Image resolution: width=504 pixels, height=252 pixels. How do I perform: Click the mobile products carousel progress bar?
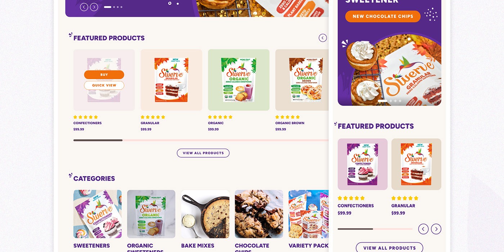pos(375,229)
